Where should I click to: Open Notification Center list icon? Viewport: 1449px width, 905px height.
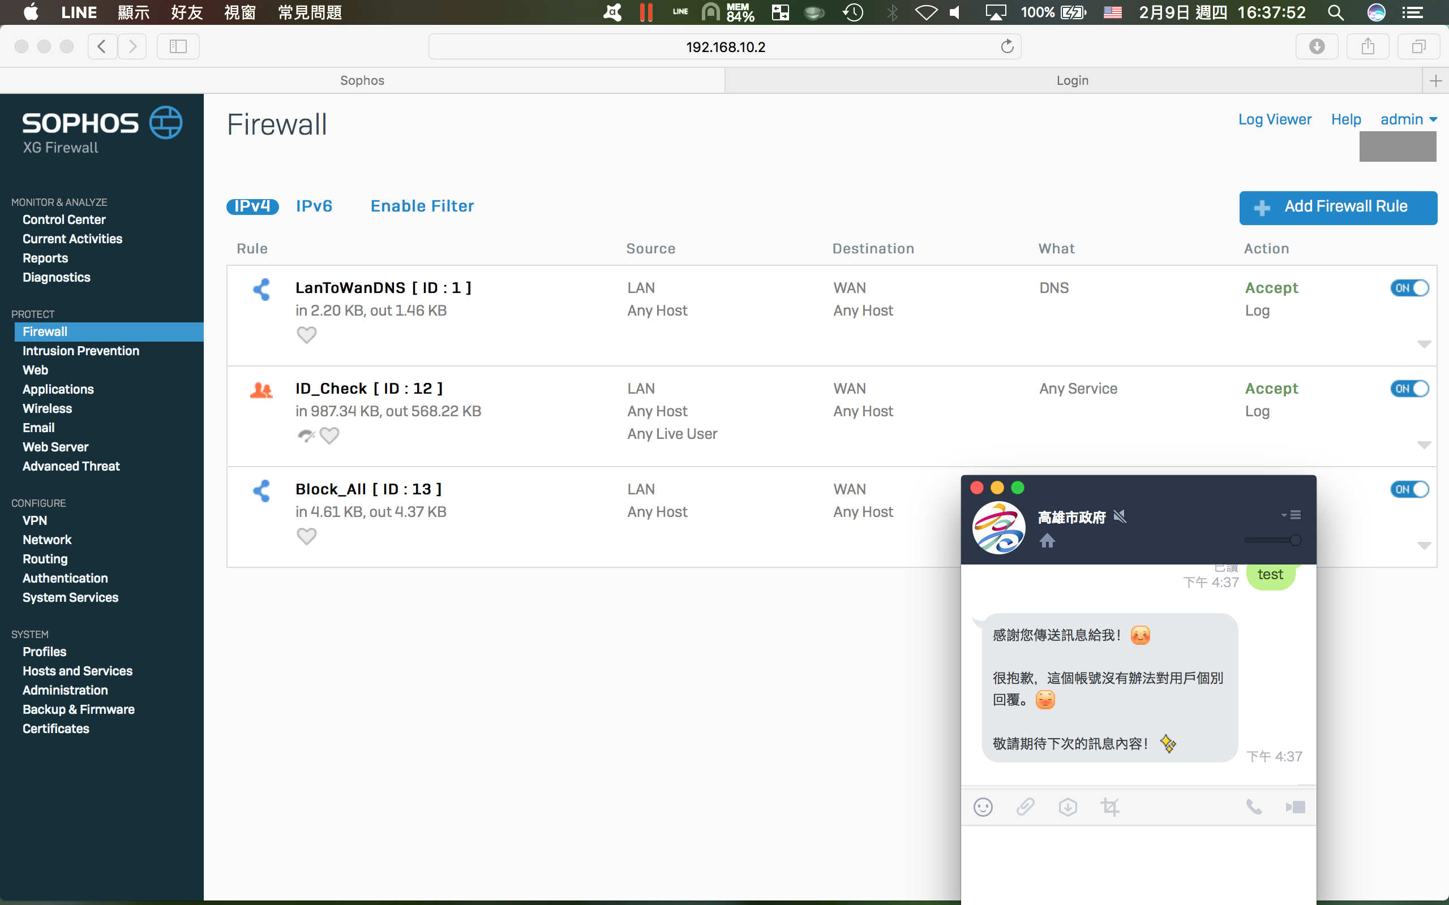1412,12
